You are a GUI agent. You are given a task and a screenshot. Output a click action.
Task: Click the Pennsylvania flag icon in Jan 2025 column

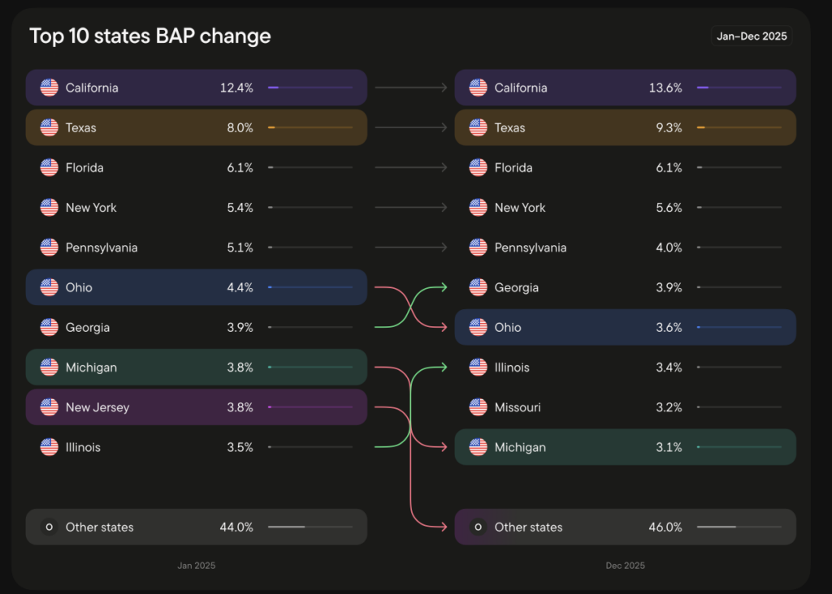tap(50, 247)
